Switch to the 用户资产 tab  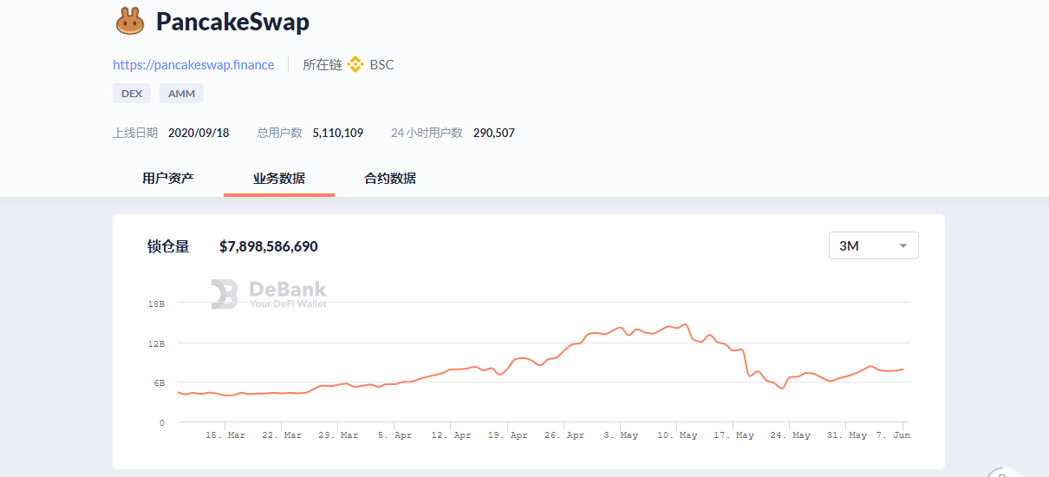[x=168, y=179]
